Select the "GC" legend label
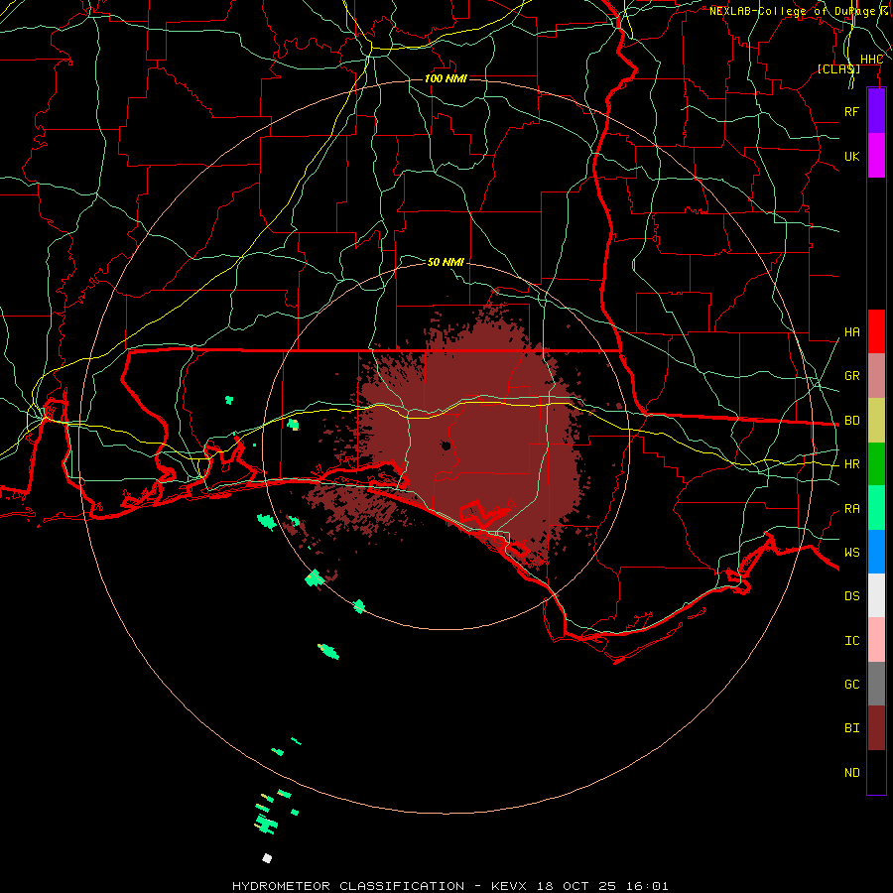893x893 pixels. pos(851,684)
